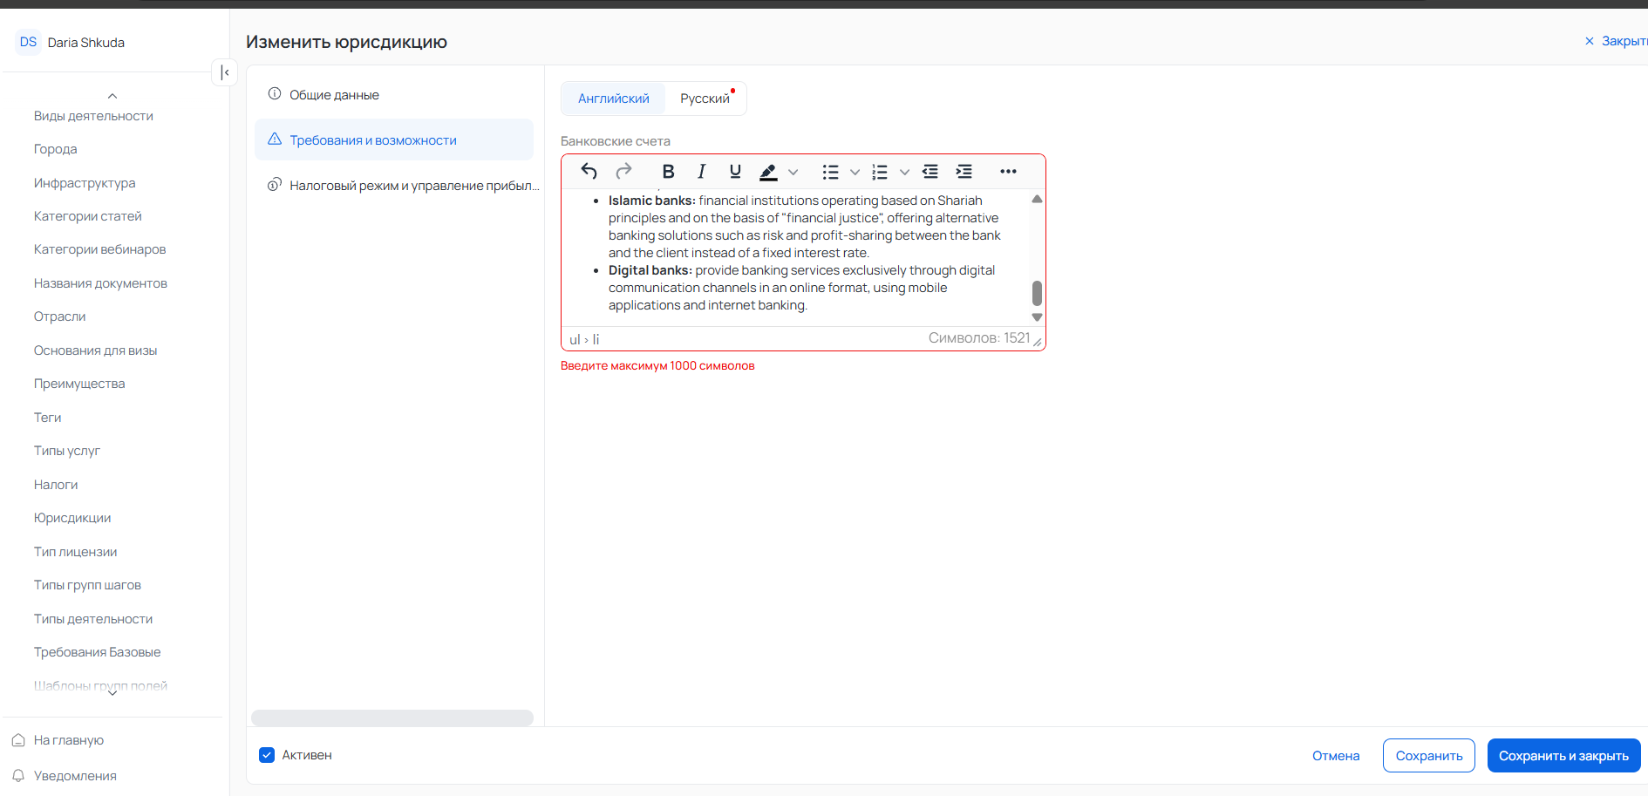This screenshot has height=796, width=1648.
Task: Open Виды деятельности in sidebar
Action: click(93, 116)
